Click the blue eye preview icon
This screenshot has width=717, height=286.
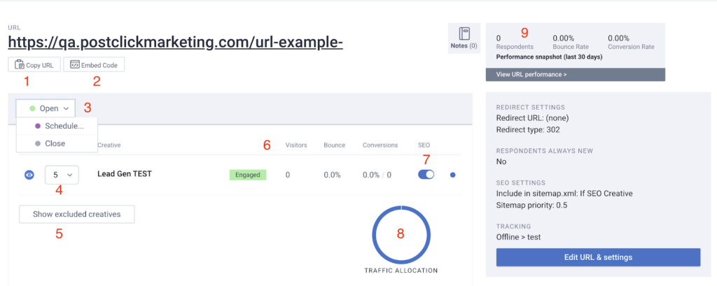pos(29,175)
